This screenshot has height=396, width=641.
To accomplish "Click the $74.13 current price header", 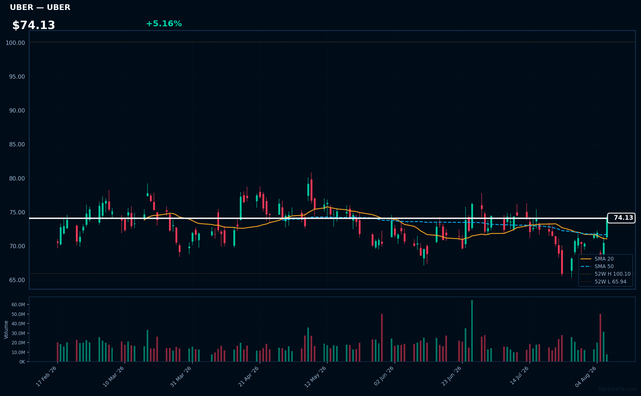I will click(x=34, y=25).
